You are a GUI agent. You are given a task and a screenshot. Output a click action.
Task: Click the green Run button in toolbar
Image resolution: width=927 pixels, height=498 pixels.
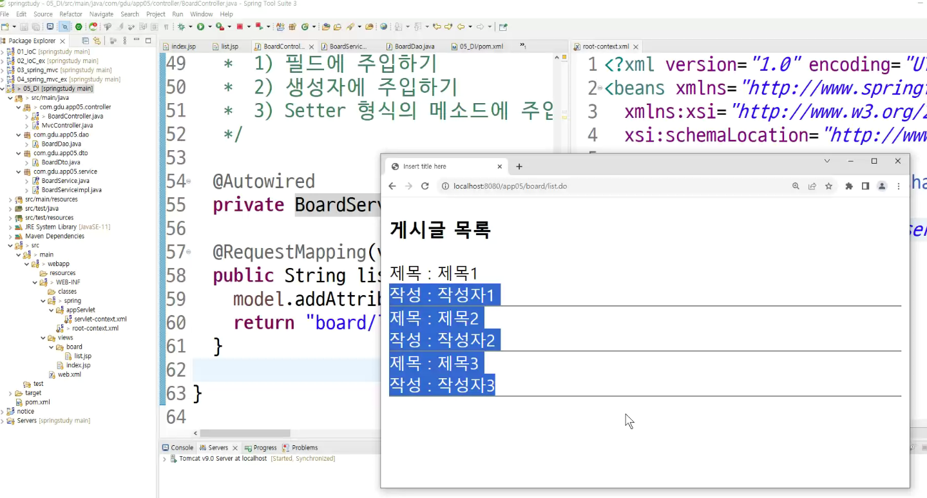click(x=200, y=27)
